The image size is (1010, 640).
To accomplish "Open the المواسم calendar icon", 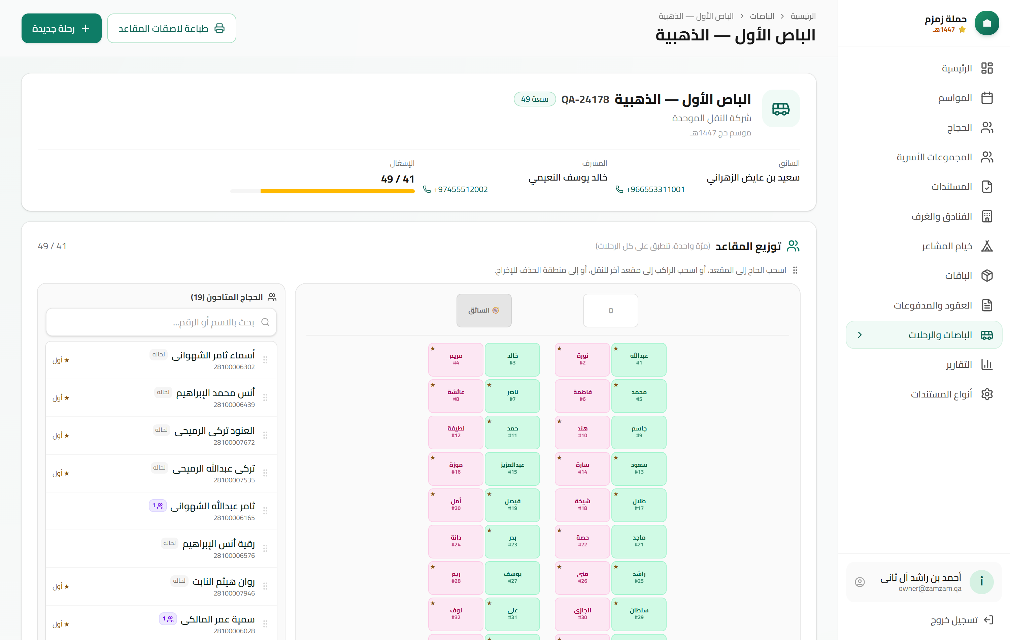I will click(x=986, y=98).
